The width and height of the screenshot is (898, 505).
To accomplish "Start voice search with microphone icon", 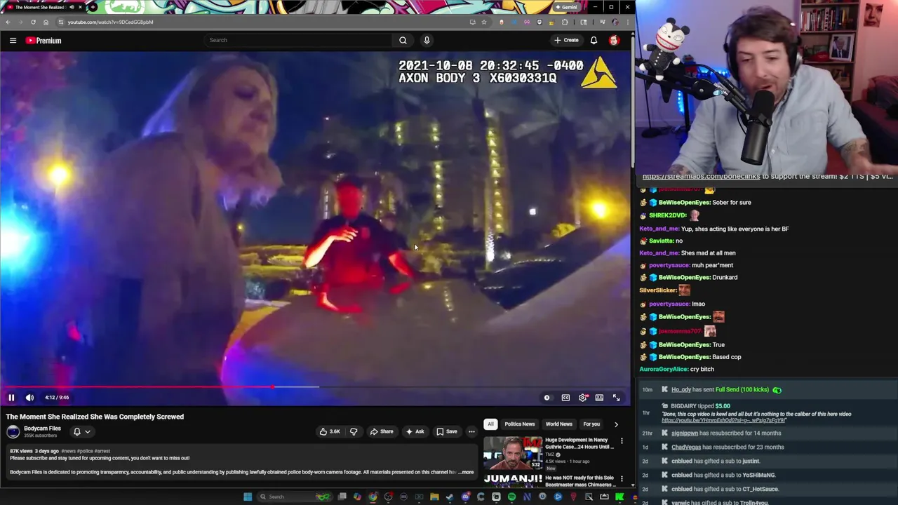I will pyautogui.click(x=427, y=40).
